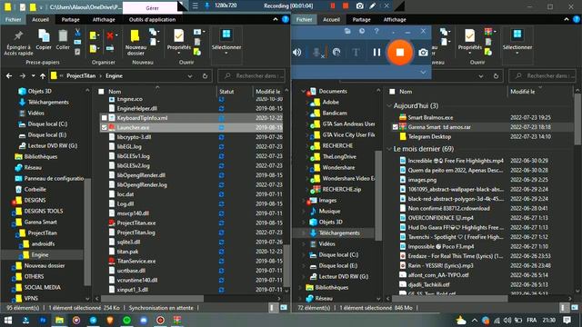Screen dimensions: 582x327
Task: Click the search box in left window
Action: (251, 75)
